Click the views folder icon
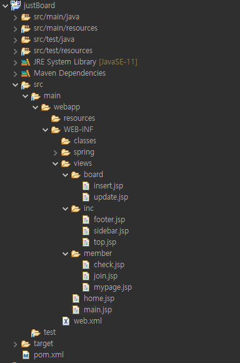 66,164
